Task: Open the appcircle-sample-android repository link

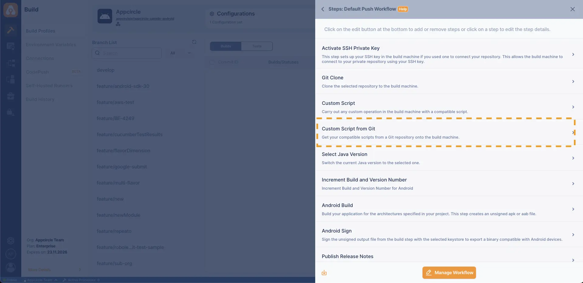Action: coord(145,19)
